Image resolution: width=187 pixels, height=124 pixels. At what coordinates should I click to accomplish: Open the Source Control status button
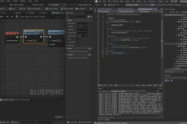tap(85, 122)
